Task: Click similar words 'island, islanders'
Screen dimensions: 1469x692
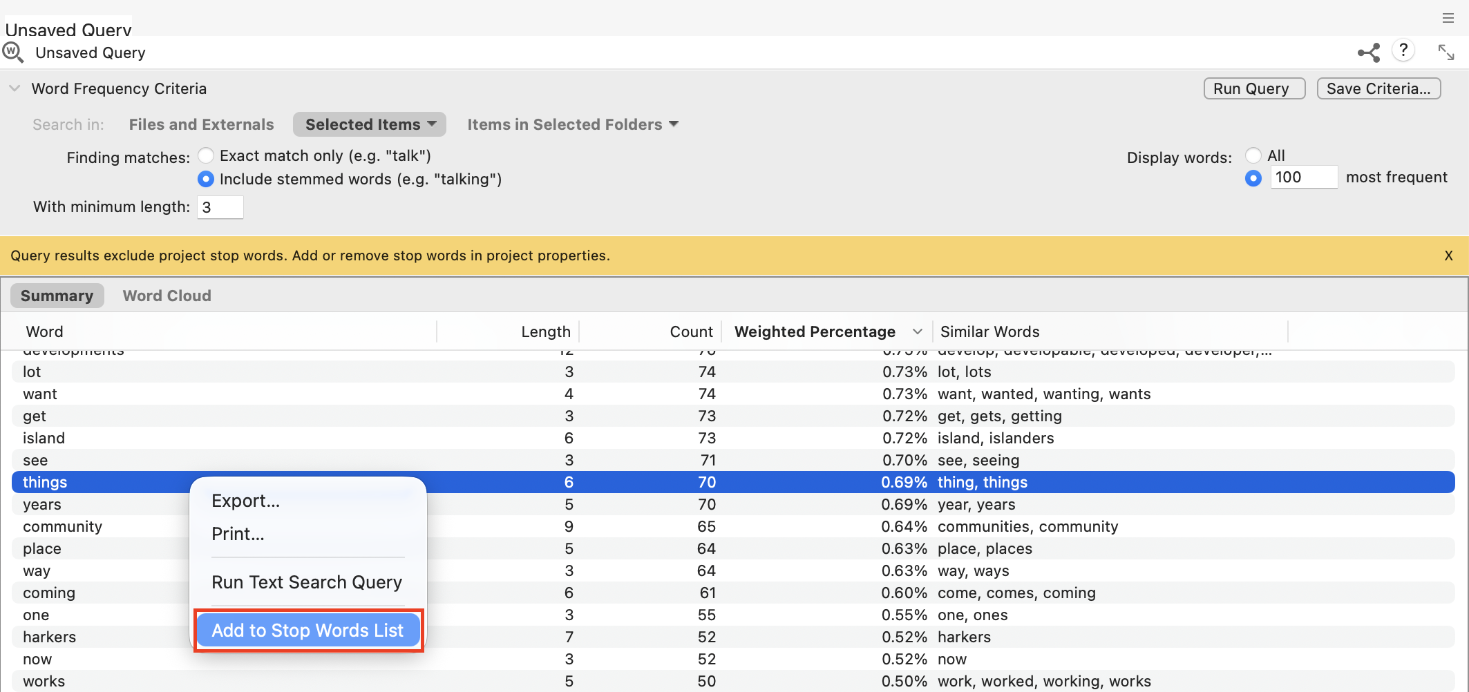Action: click(x=996, y=438)
